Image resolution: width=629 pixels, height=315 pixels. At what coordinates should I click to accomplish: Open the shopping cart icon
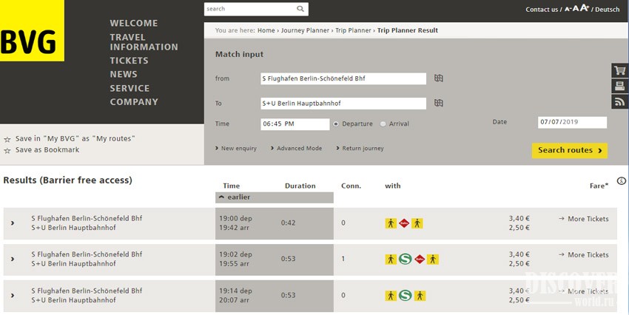point(620,71)
